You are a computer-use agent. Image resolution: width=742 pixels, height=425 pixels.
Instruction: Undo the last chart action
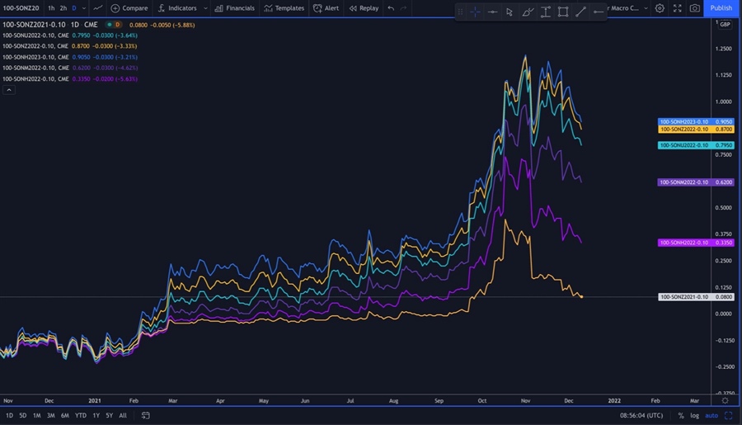(x=391, y=8)
